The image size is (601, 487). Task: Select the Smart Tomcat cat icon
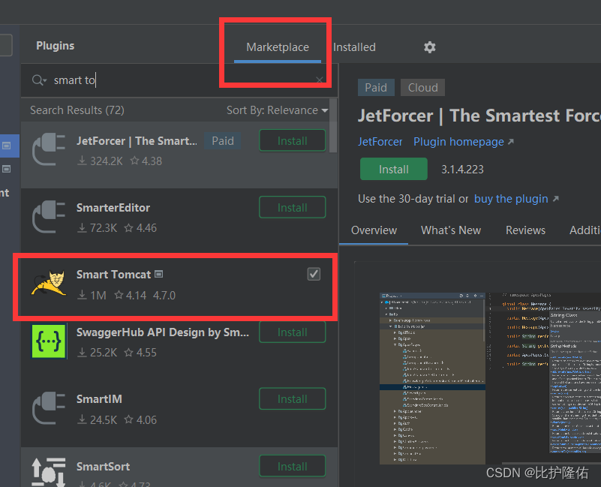[49, 283]
